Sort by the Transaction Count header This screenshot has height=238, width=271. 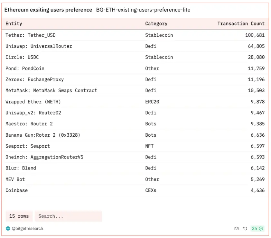(241, 23)
